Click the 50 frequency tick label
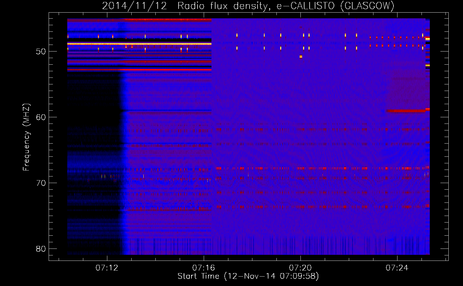This screenshot has width=463, height=286. click(41, 52)
